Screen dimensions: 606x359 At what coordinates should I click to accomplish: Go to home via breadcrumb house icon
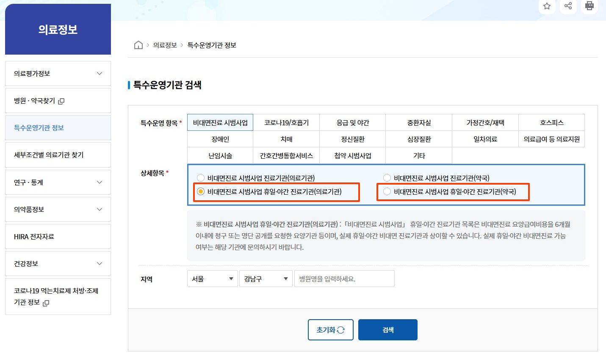[x=138, y=45]
